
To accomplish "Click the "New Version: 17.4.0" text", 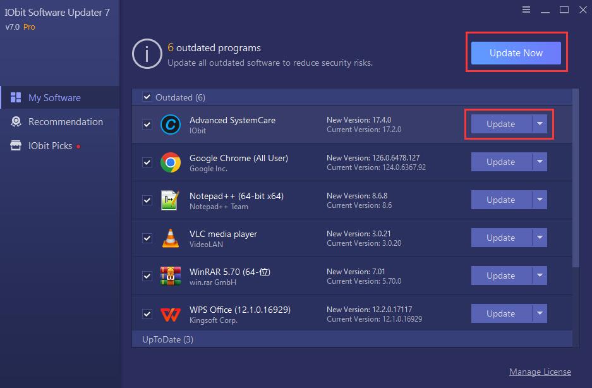I will (359, 120).
